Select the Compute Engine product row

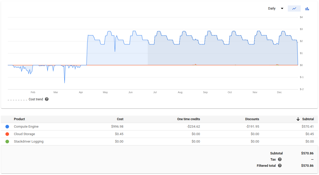26,127
